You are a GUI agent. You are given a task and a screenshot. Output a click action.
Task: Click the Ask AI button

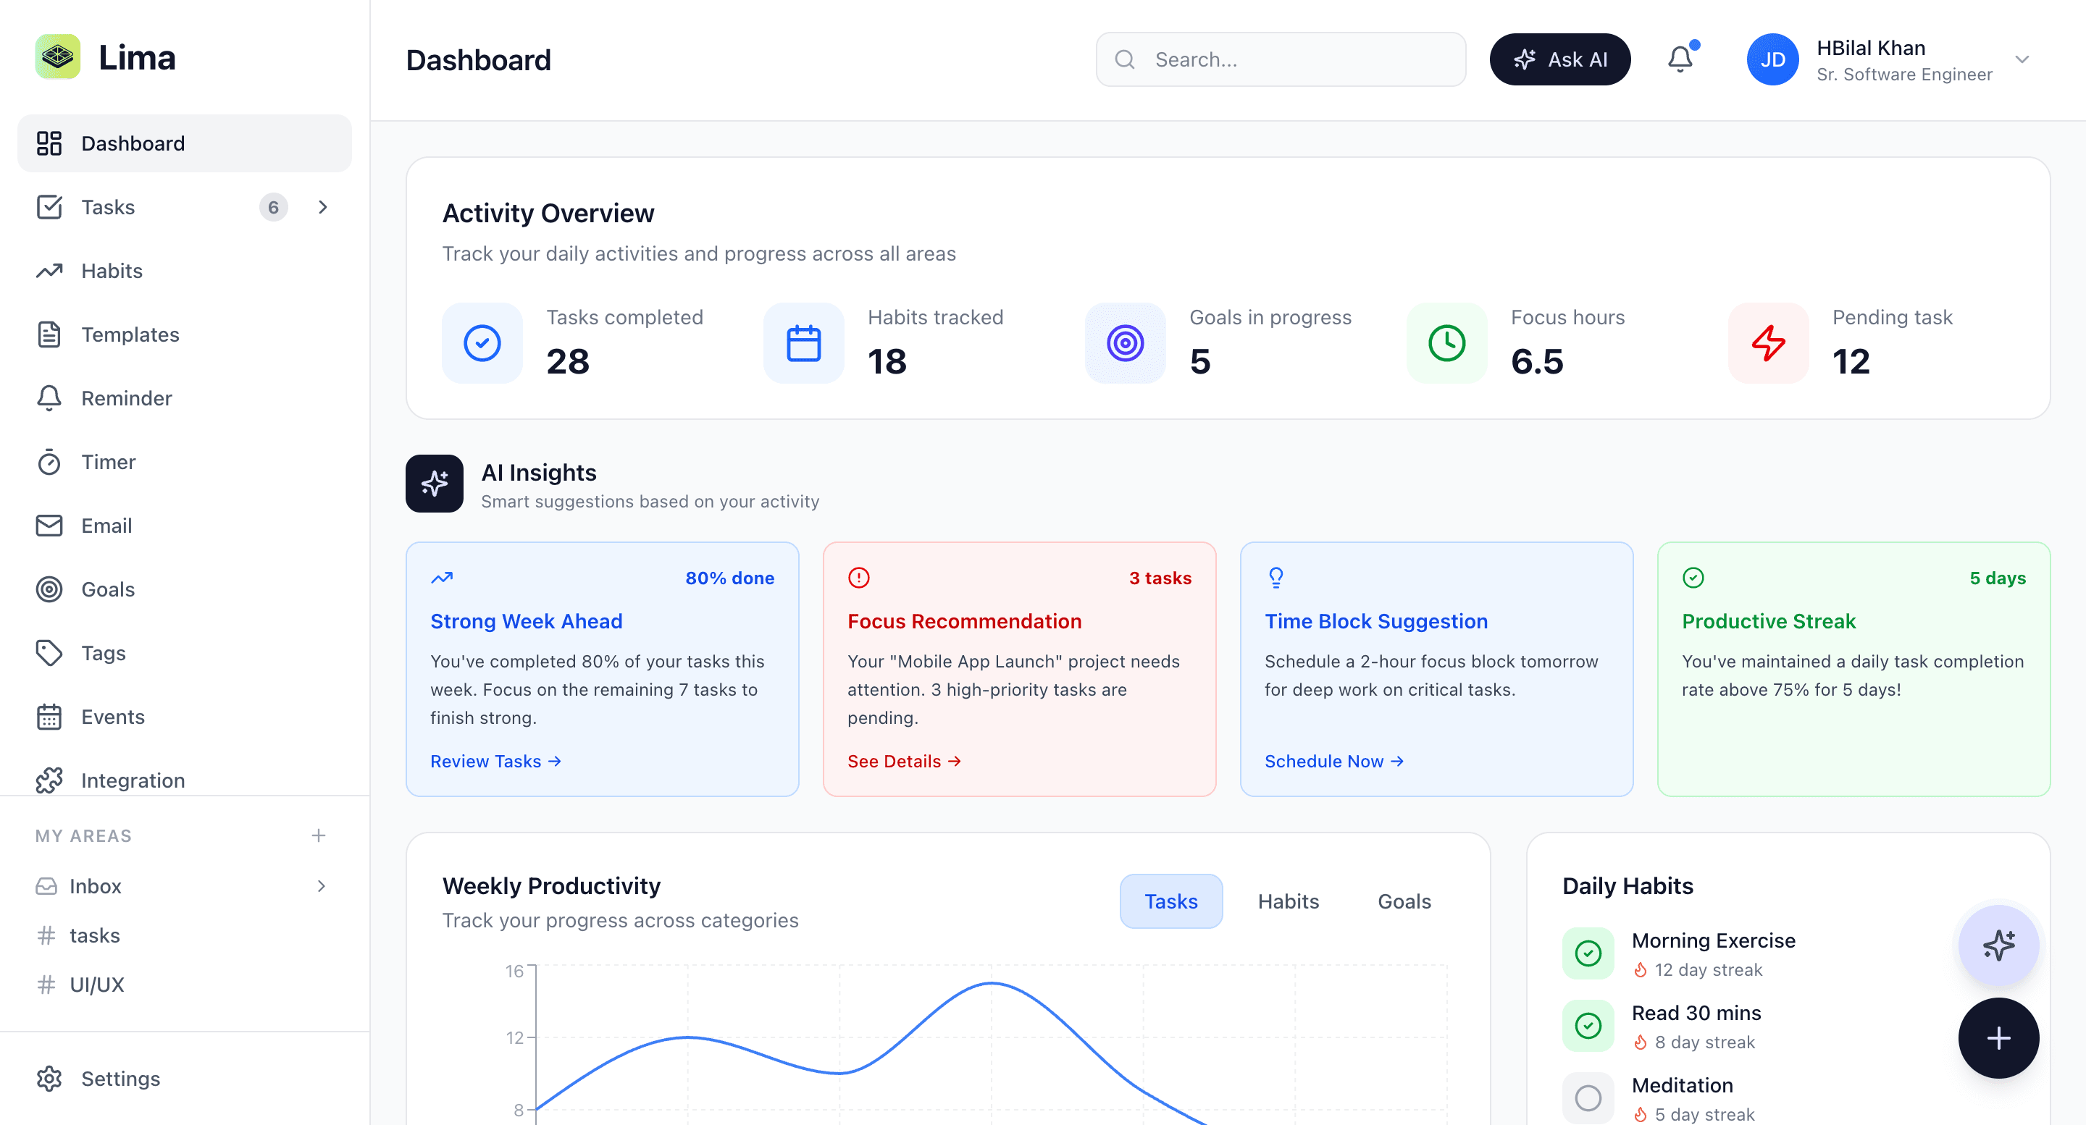point(1559,59)
